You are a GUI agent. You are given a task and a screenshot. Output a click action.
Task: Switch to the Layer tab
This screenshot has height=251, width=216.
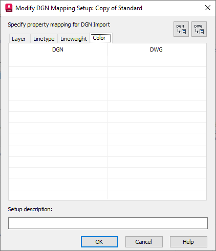(18, 39)
